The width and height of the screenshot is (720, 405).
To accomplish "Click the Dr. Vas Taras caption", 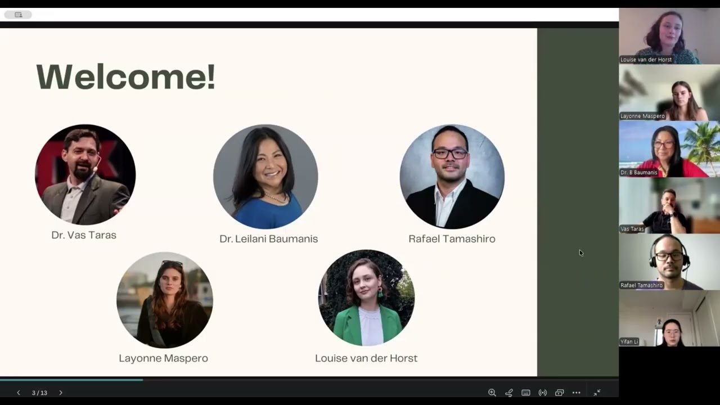I will tap(84, 235).
